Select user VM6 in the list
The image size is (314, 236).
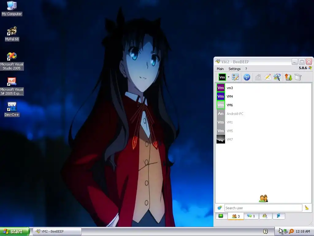pos(263,105)
